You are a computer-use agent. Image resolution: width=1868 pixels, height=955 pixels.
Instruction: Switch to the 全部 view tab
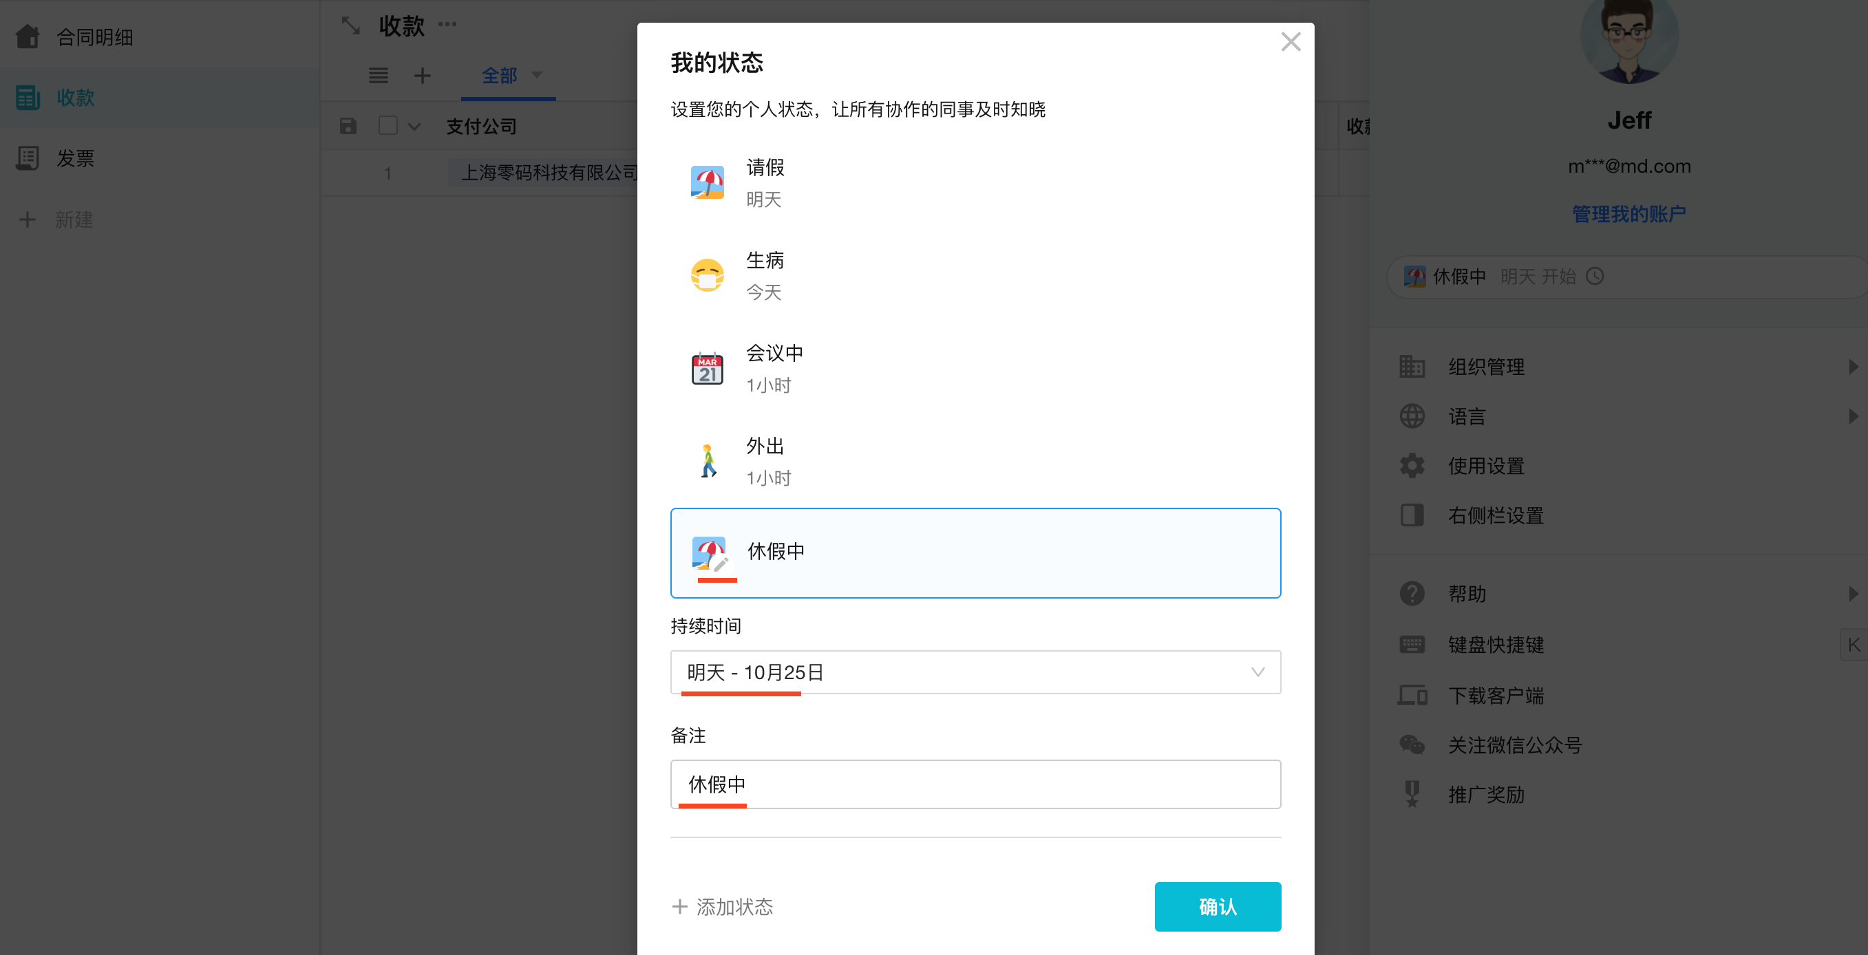(x=499, y=76)
